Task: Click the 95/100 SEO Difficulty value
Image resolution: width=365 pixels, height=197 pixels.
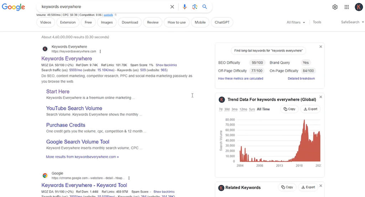Action: [x=257, y=63]
